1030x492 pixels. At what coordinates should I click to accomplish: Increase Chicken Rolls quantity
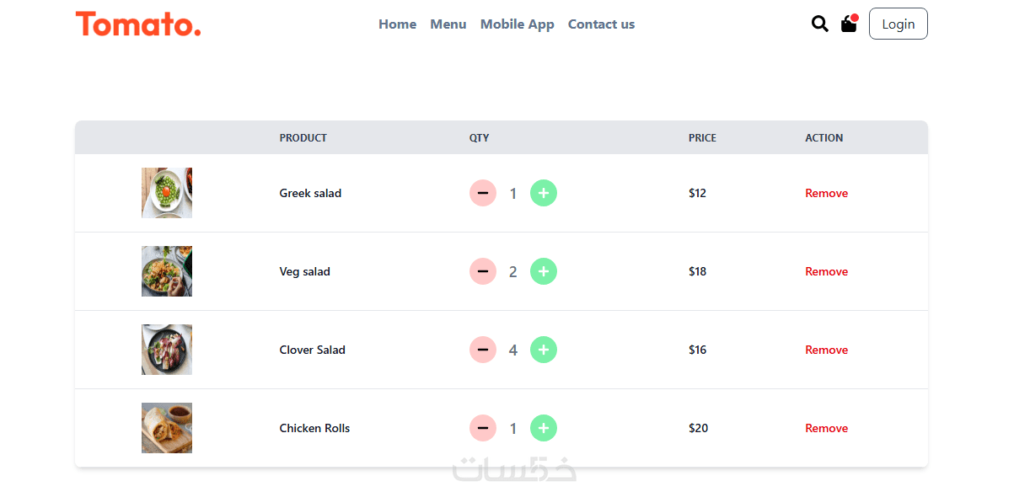point(544,428)
